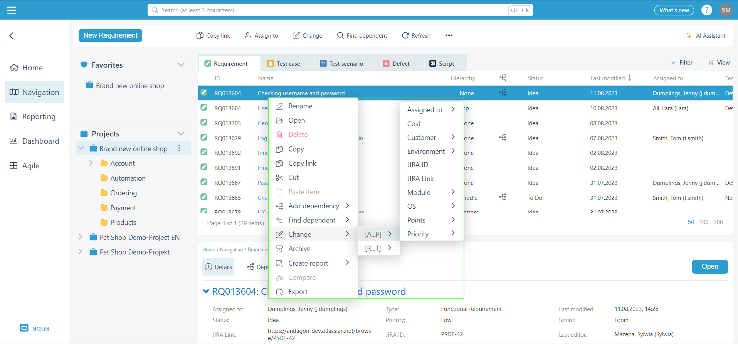Open the AI Assistant
This screenshot has width=738, height=344.
pyautogui.click(x=706, y=35)
